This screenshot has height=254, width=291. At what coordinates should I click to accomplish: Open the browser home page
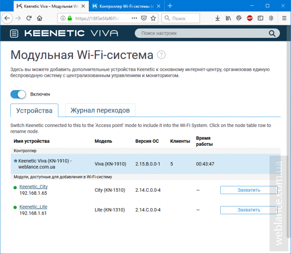click(39, 18)
